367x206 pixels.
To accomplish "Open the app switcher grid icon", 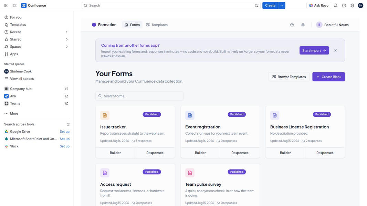I will (x=15, y=5).
